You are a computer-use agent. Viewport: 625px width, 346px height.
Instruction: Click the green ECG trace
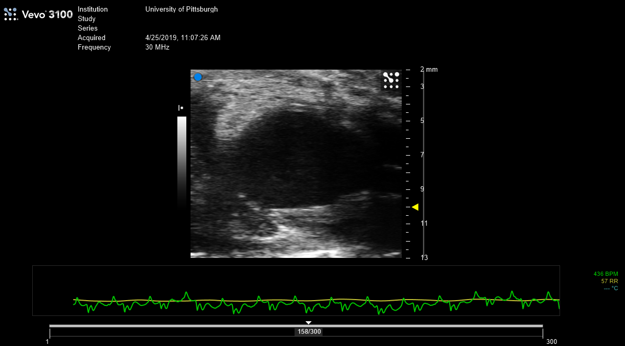point(316,302)
